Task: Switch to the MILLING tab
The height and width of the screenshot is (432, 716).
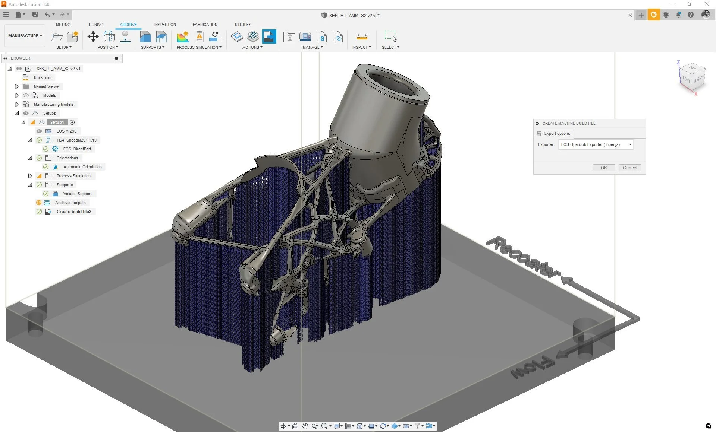Action: tap(63, 25)
